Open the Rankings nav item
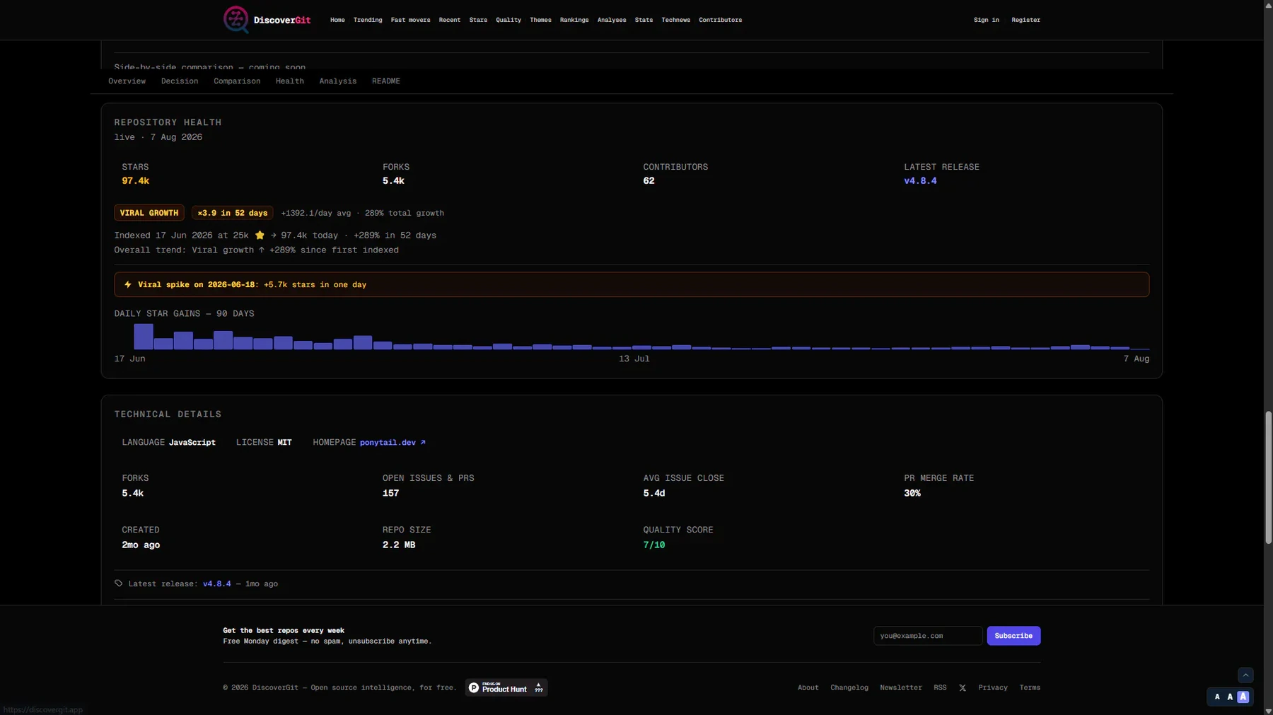This screenshot has width=1273, height=715. 574,20
